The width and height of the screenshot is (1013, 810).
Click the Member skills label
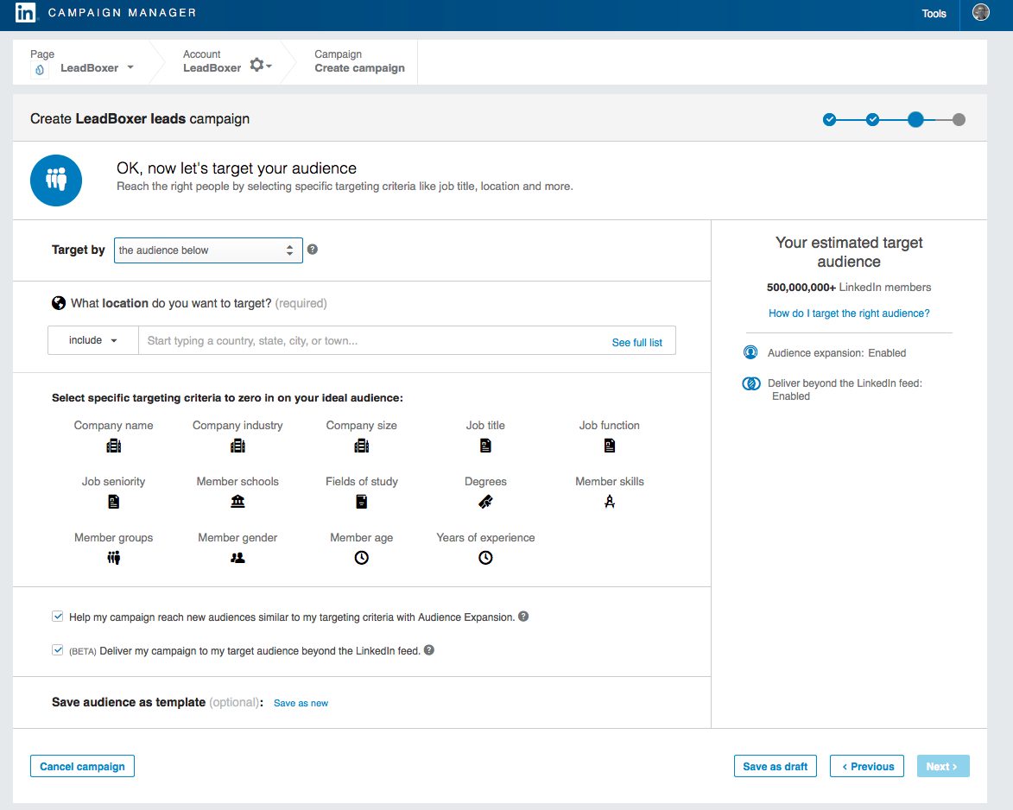click(610, 481)
